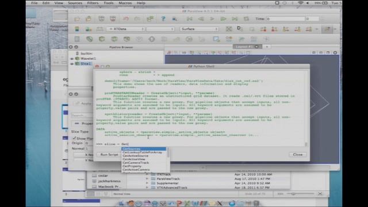Set view direction to -Y icon
The image size is (368, 207).
(x=297, y=29)
